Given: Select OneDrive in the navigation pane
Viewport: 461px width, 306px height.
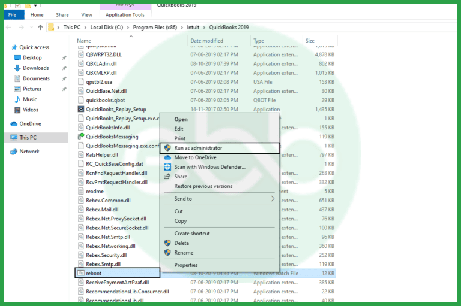Looking at the screenshot, I should [x=30, y=124].
